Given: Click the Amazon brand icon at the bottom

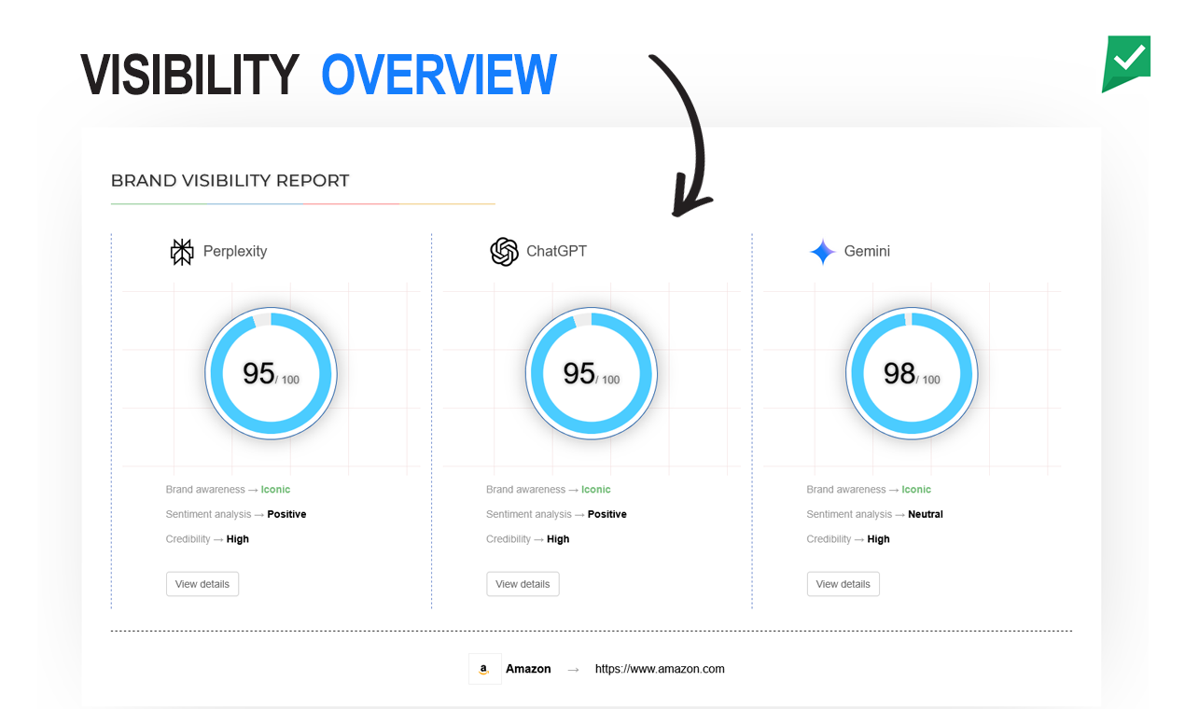Looking at the screenshot, I should (x=484, y=668).
